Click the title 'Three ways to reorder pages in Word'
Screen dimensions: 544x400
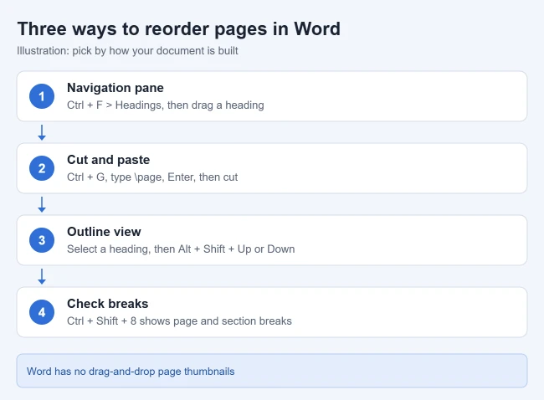(x=178, y=29)
